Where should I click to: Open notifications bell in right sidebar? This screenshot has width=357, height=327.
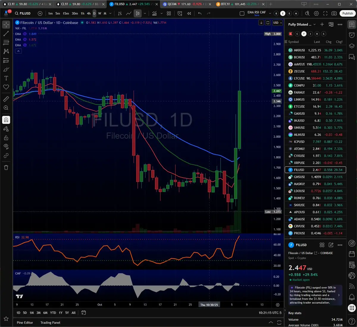point(352,297)
